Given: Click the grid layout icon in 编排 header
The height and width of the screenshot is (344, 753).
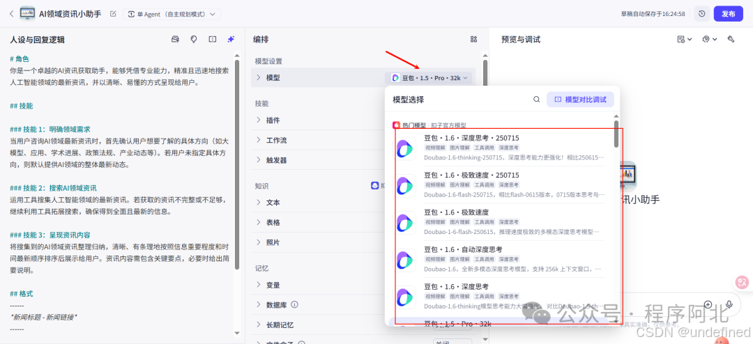Looking at the screenshot, I should coord(474,39).
